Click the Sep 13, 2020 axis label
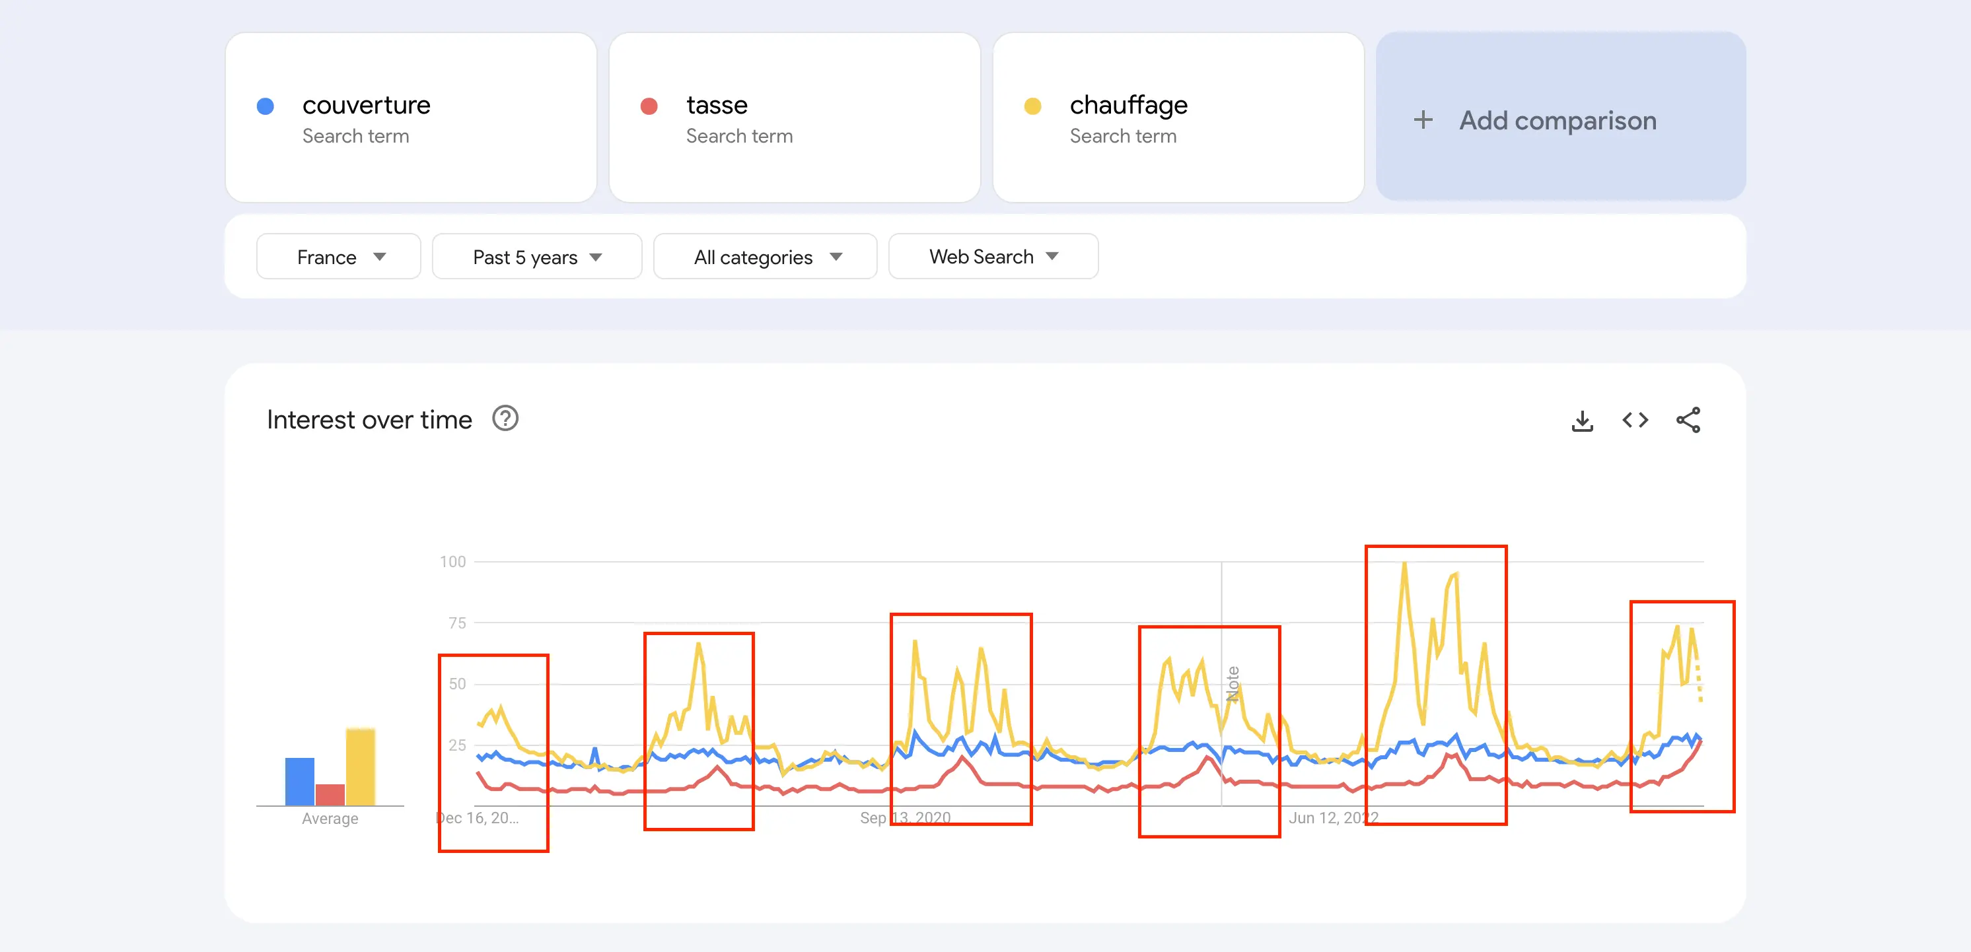This screenshot has width=1971, height=952. pos(905,817)
